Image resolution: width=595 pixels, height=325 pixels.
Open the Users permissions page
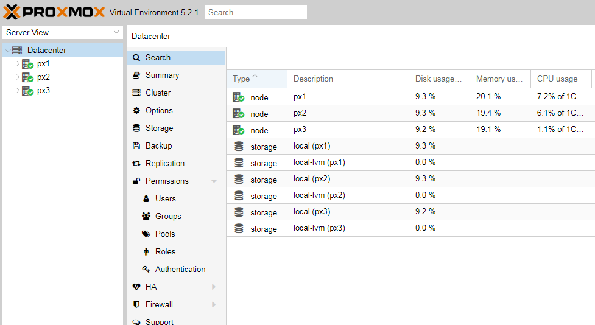pyautogui.click(x=165, y=198)
